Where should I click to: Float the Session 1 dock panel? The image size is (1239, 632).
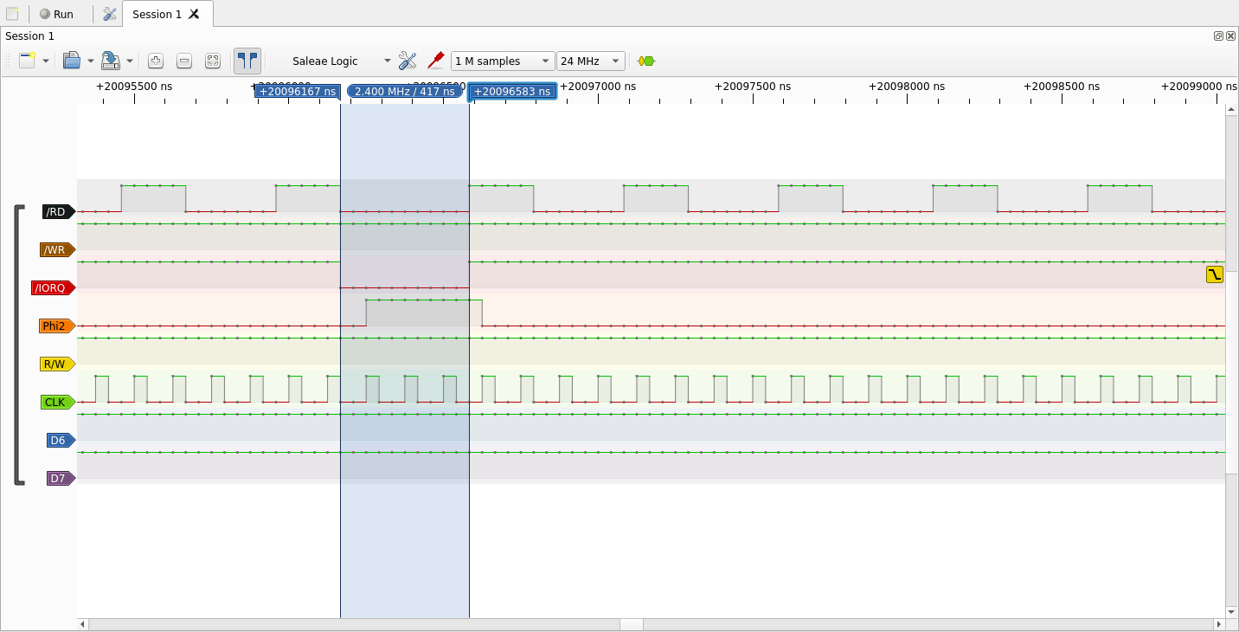1218,35
